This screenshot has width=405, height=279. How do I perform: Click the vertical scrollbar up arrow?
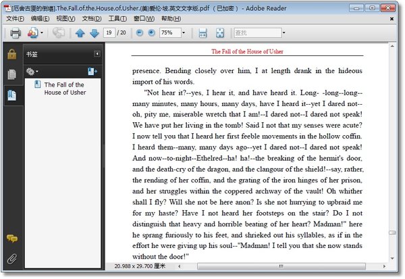pyautogui.click(x=392, y=47)
